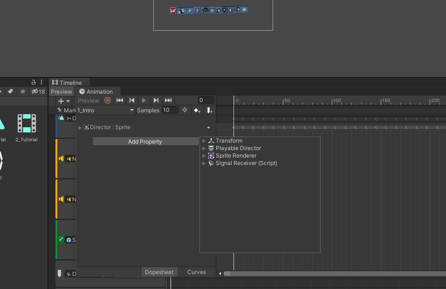The image size is (446, 289).
Task: Expand the Sprite Renderer property group
Action: 205,156
